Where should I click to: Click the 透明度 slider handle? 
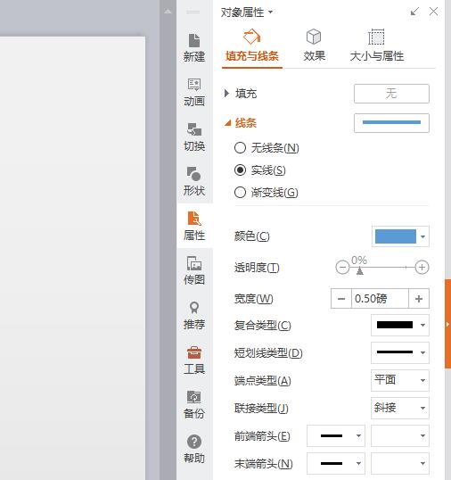pos(360,270)
